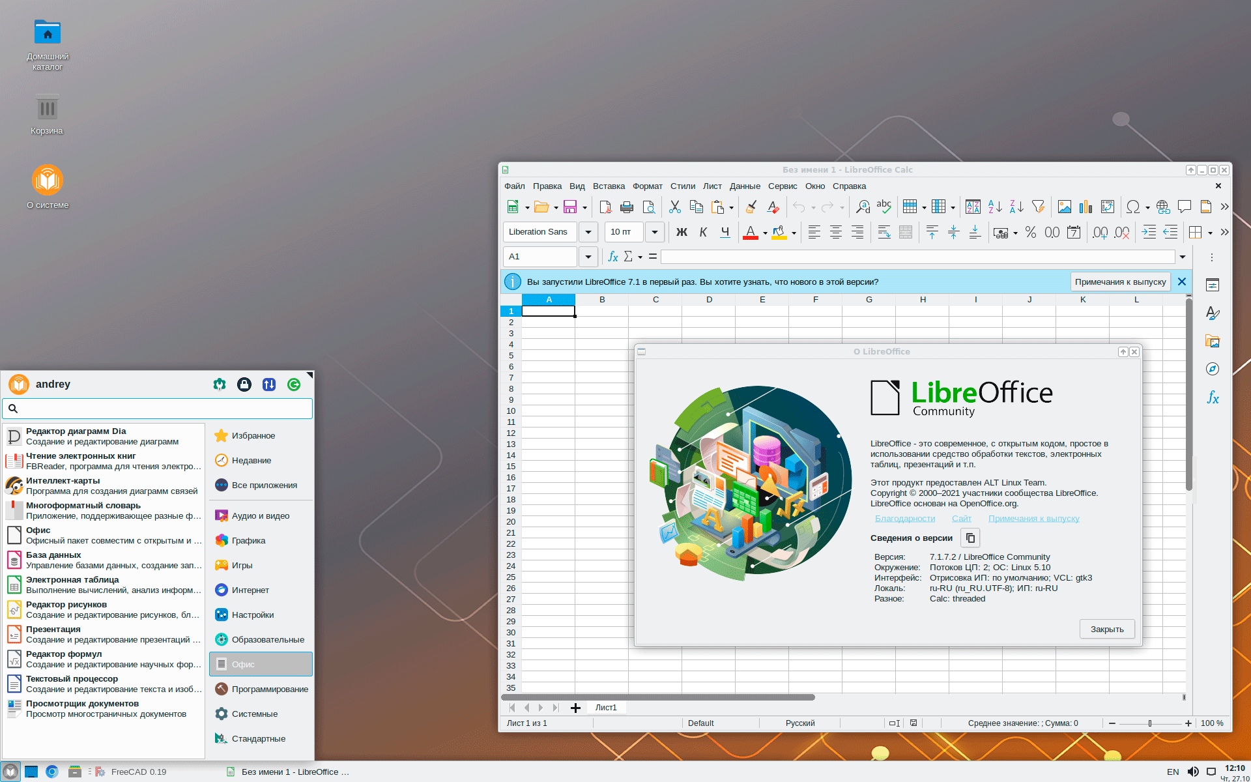Click Format as Percent icon

pyautogui.click(x=1030, y=233)
